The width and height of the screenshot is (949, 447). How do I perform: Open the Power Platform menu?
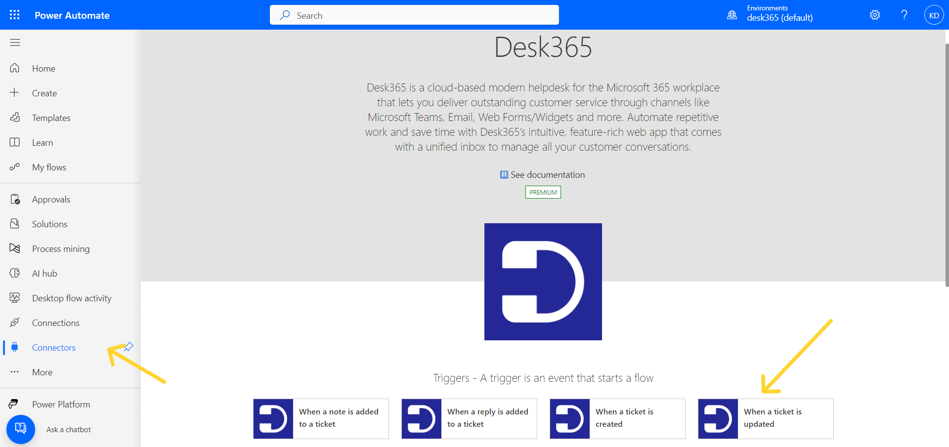pos(61,404)
